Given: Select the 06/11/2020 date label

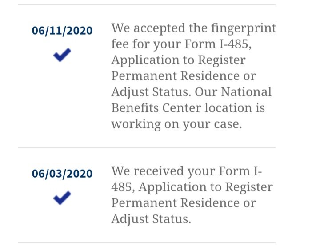Looking at the screenshot, I should (x=62, y=31).
